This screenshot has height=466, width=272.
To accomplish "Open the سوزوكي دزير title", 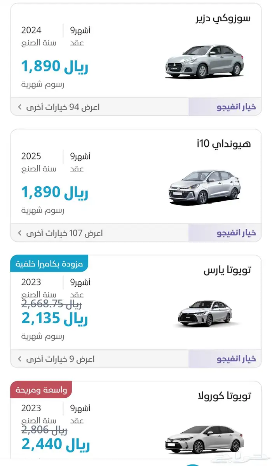I will pyautogui.click(x=223, y=18).
